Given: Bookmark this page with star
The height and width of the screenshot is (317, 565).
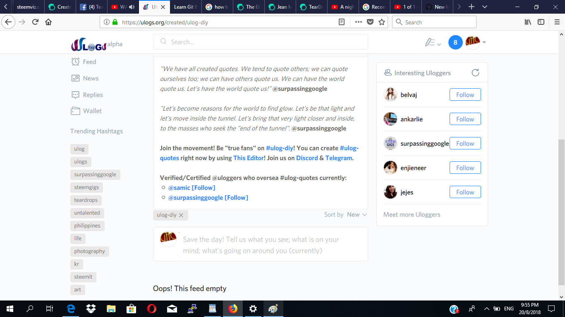Looking at the screenshot, I should pyautogui.click(x=382, y=22).
